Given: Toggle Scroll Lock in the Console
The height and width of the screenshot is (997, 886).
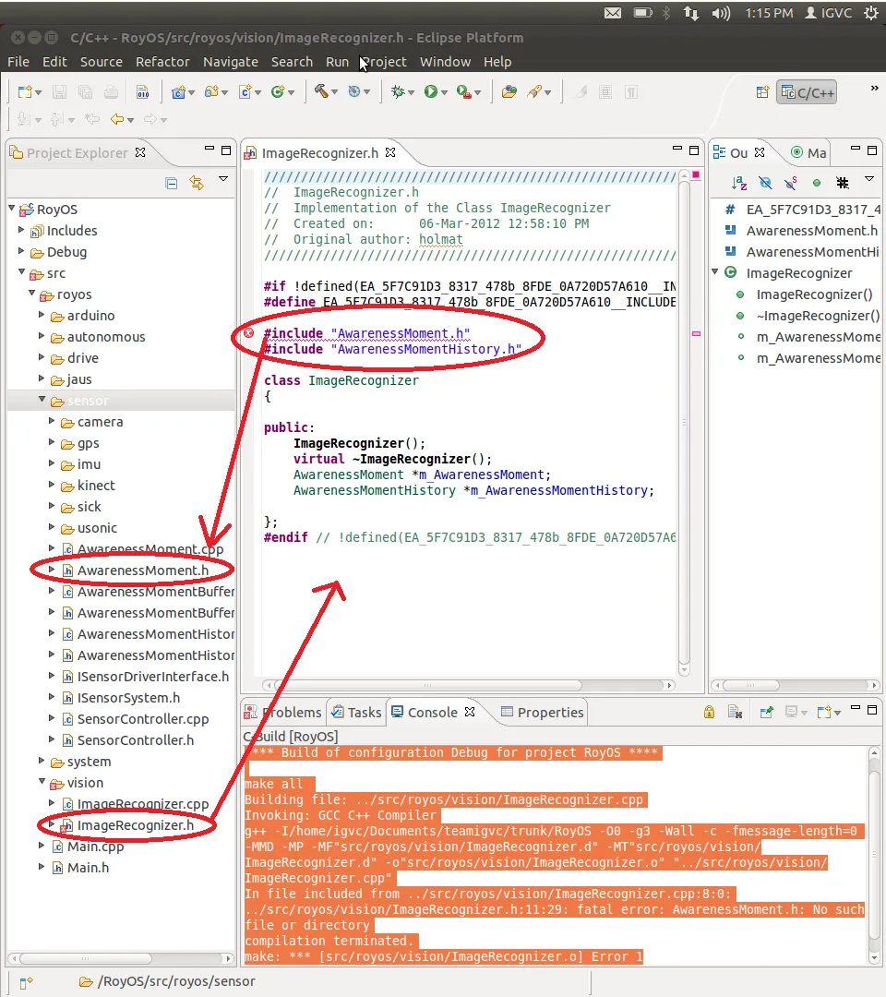Looking at the screenshot, I should (709, 712).
